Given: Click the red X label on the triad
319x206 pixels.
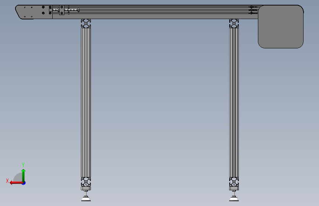Looking at the screenshot, I should tap(7, 181).
